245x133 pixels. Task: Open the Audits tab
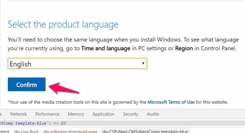click(153, 114)
